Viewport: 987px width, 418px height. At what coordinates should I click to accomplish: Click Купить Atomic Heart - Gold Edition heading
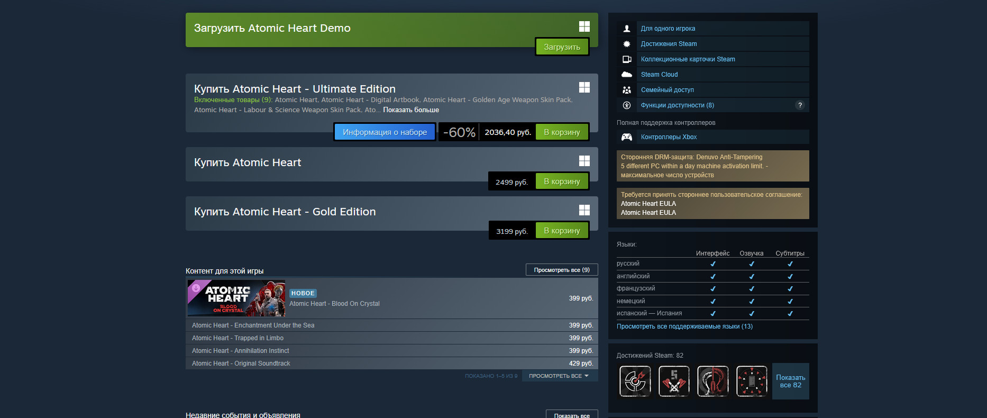[285, 212]
